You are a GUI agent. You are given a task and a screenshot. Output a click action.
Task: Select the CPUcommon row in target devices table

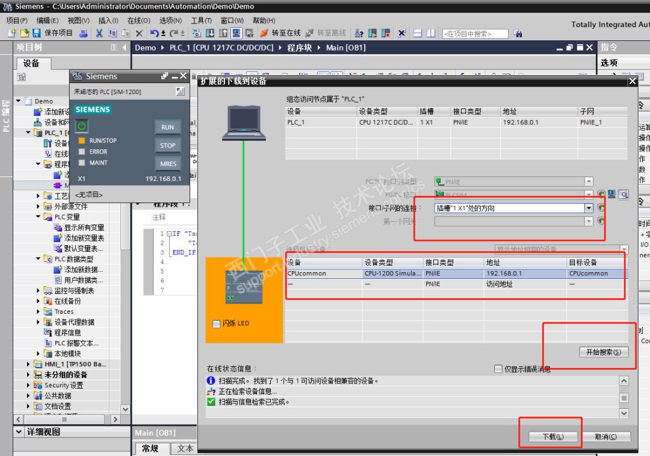(456, 273)
